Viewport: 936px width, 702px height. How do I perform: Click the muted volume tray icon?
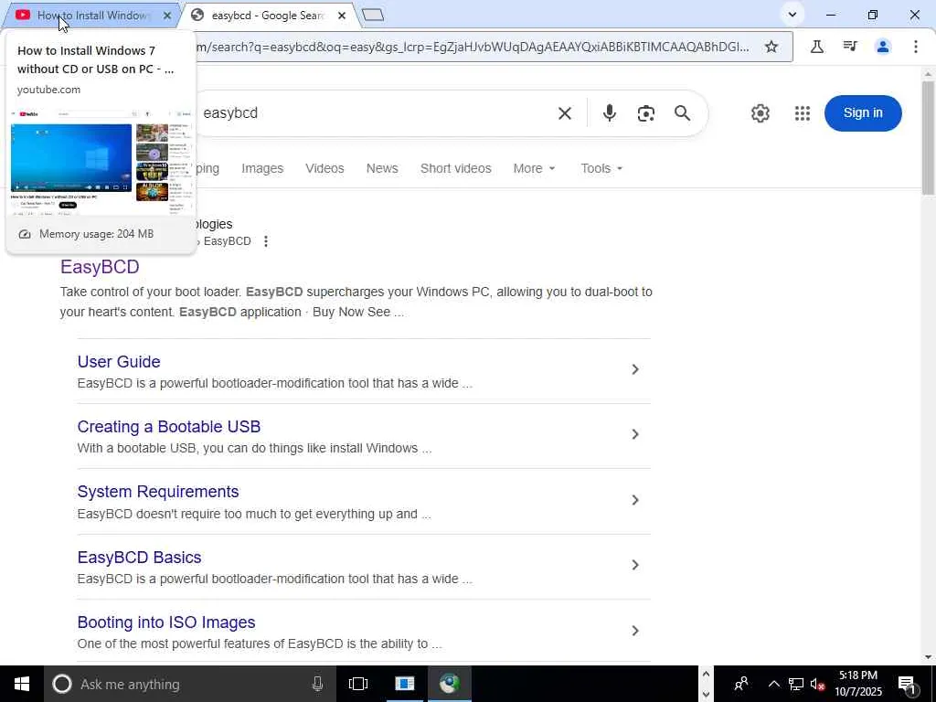tap(817, 684)
